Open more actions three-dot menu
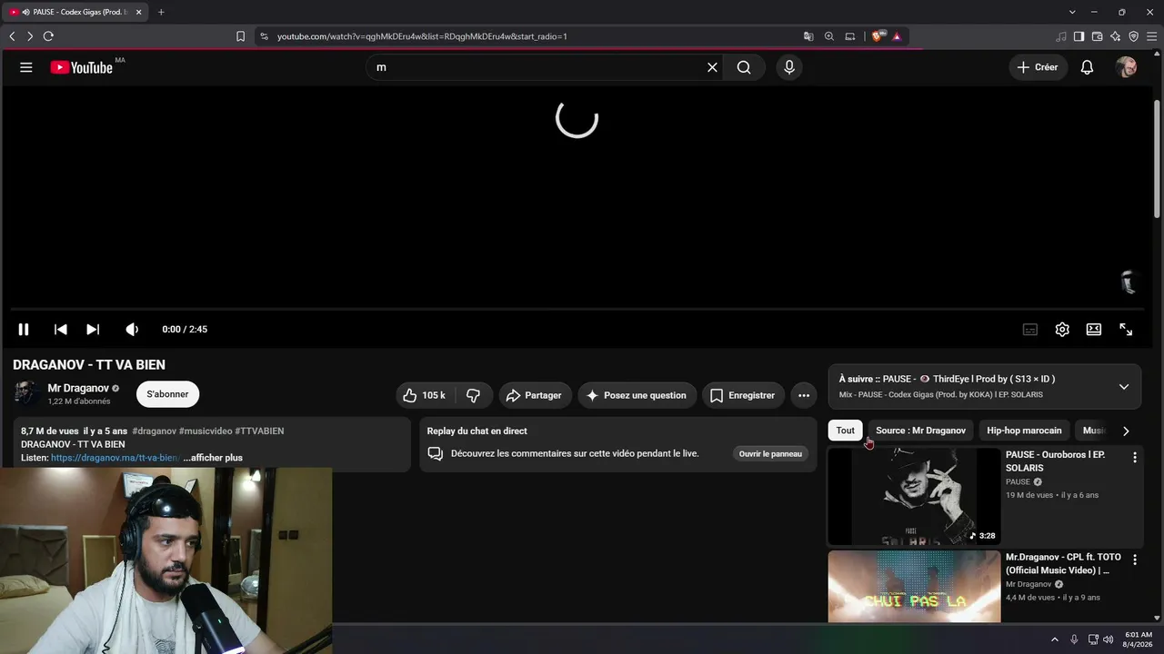This screenshot has height=654, width=1164. pos(803,395)
